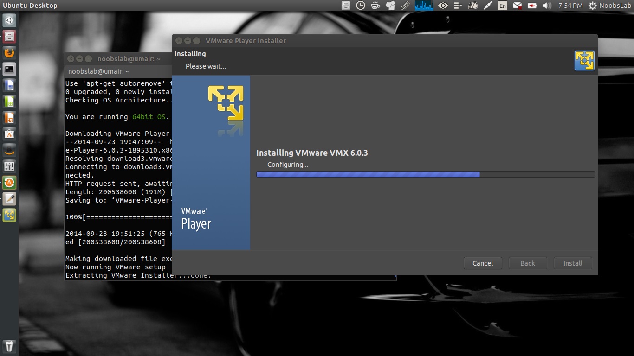Open the Ubuntu Software Center icon
The height and width of the screenshot is (356, 634).
(9, 134)
